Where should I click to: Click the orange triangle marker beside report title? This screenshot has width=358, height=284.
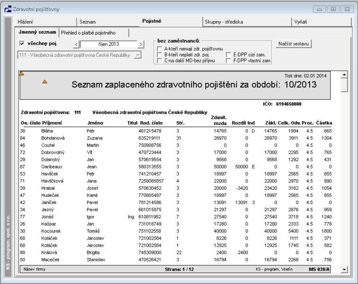45,81
